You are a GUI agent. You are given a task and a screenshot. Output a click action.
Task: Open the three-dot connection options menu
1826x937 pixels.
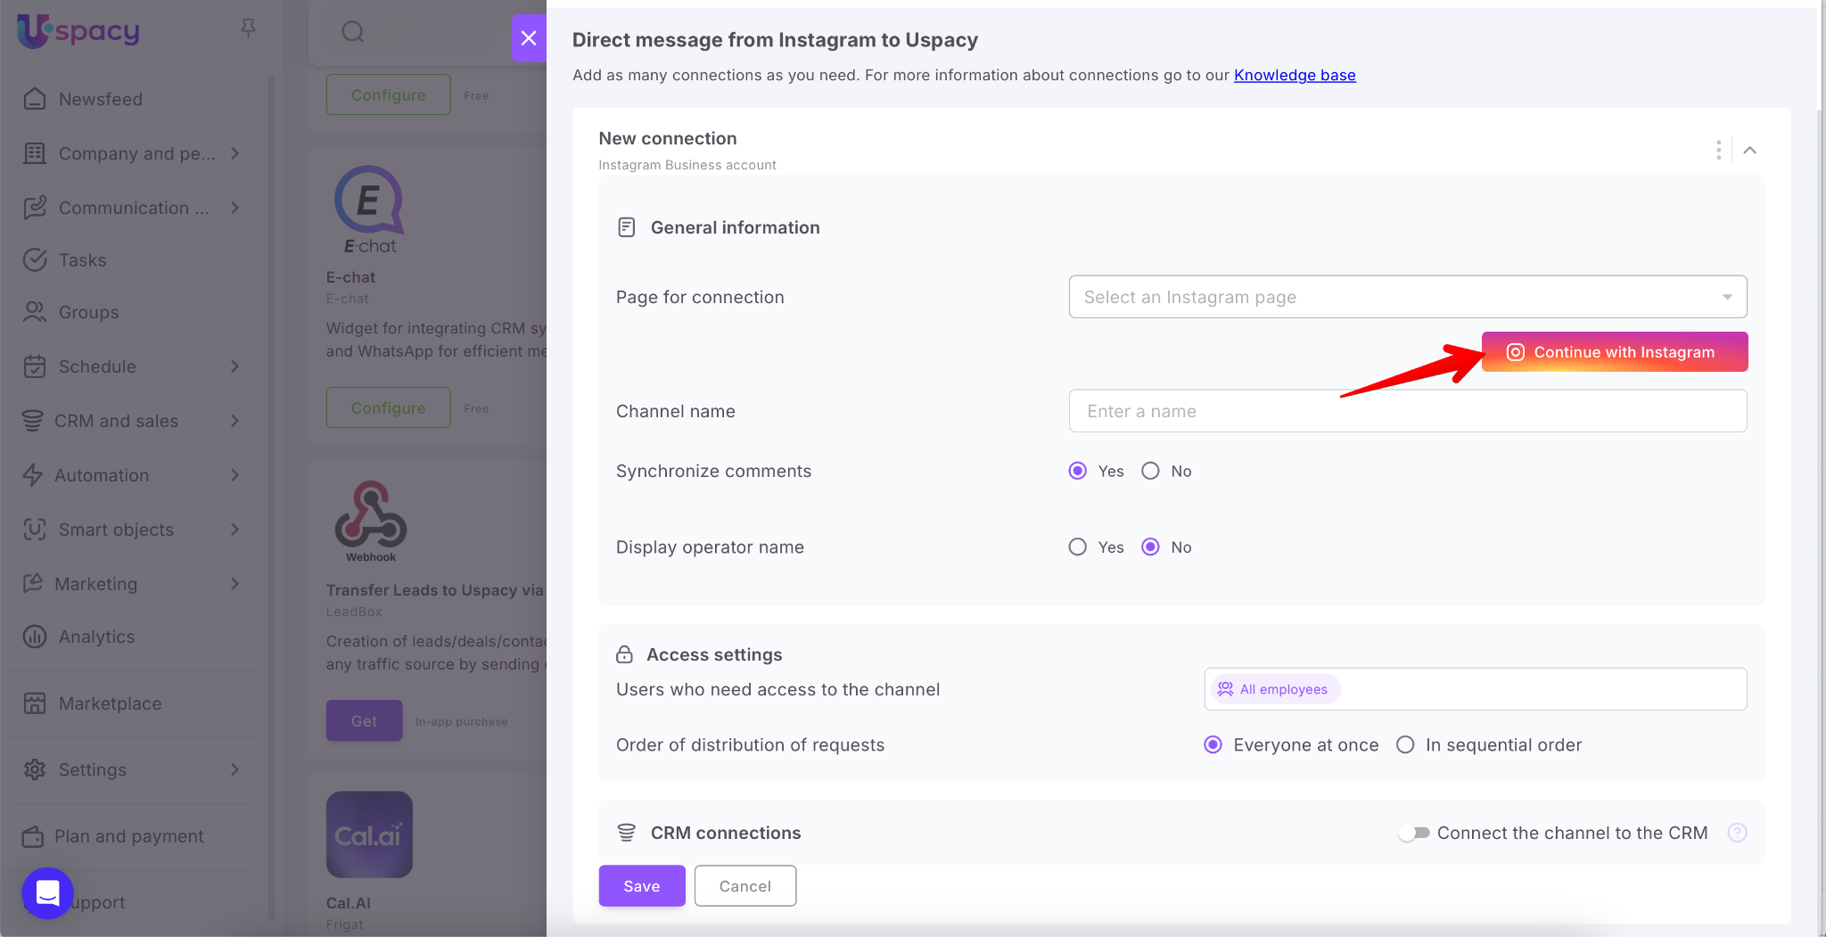tap(1718, 150)
